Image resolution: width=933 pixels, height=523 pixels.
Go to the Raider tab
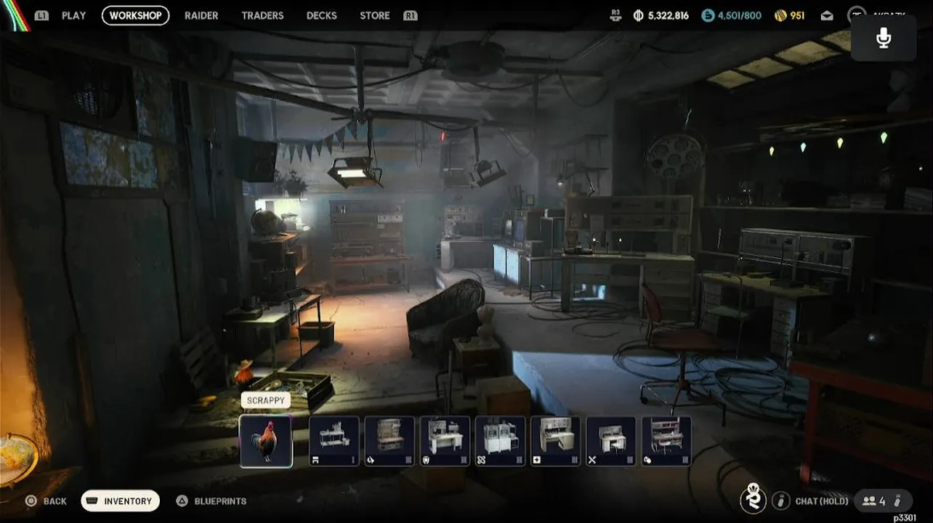tap(201, 15)
